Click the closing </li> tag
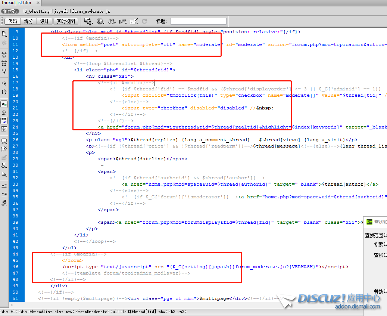387x316 pixels. 81,235
